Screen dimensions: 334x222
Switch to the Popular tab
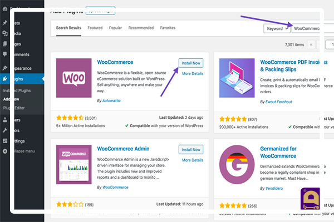115,28
